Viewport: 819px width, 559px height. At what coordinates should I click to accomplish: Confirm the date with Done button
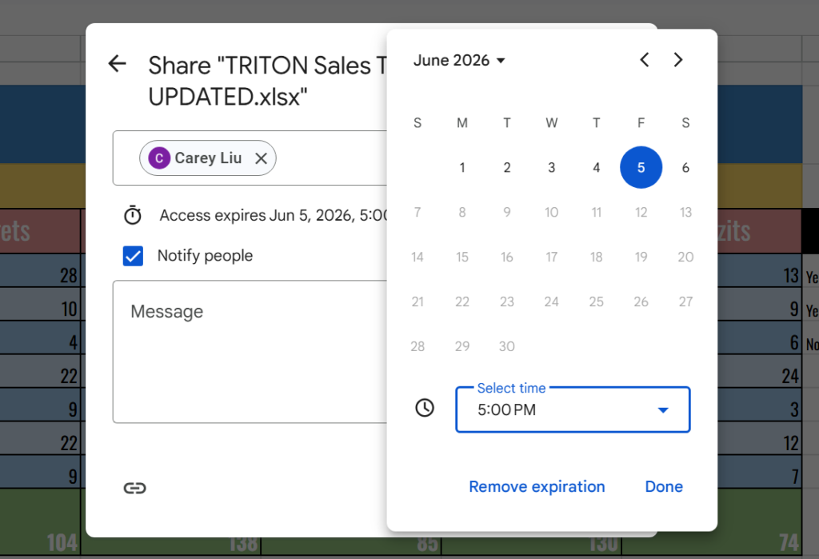coord(664,486)
